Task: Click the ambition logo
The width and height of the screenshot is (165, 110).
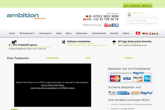Action: click(26, 16)
